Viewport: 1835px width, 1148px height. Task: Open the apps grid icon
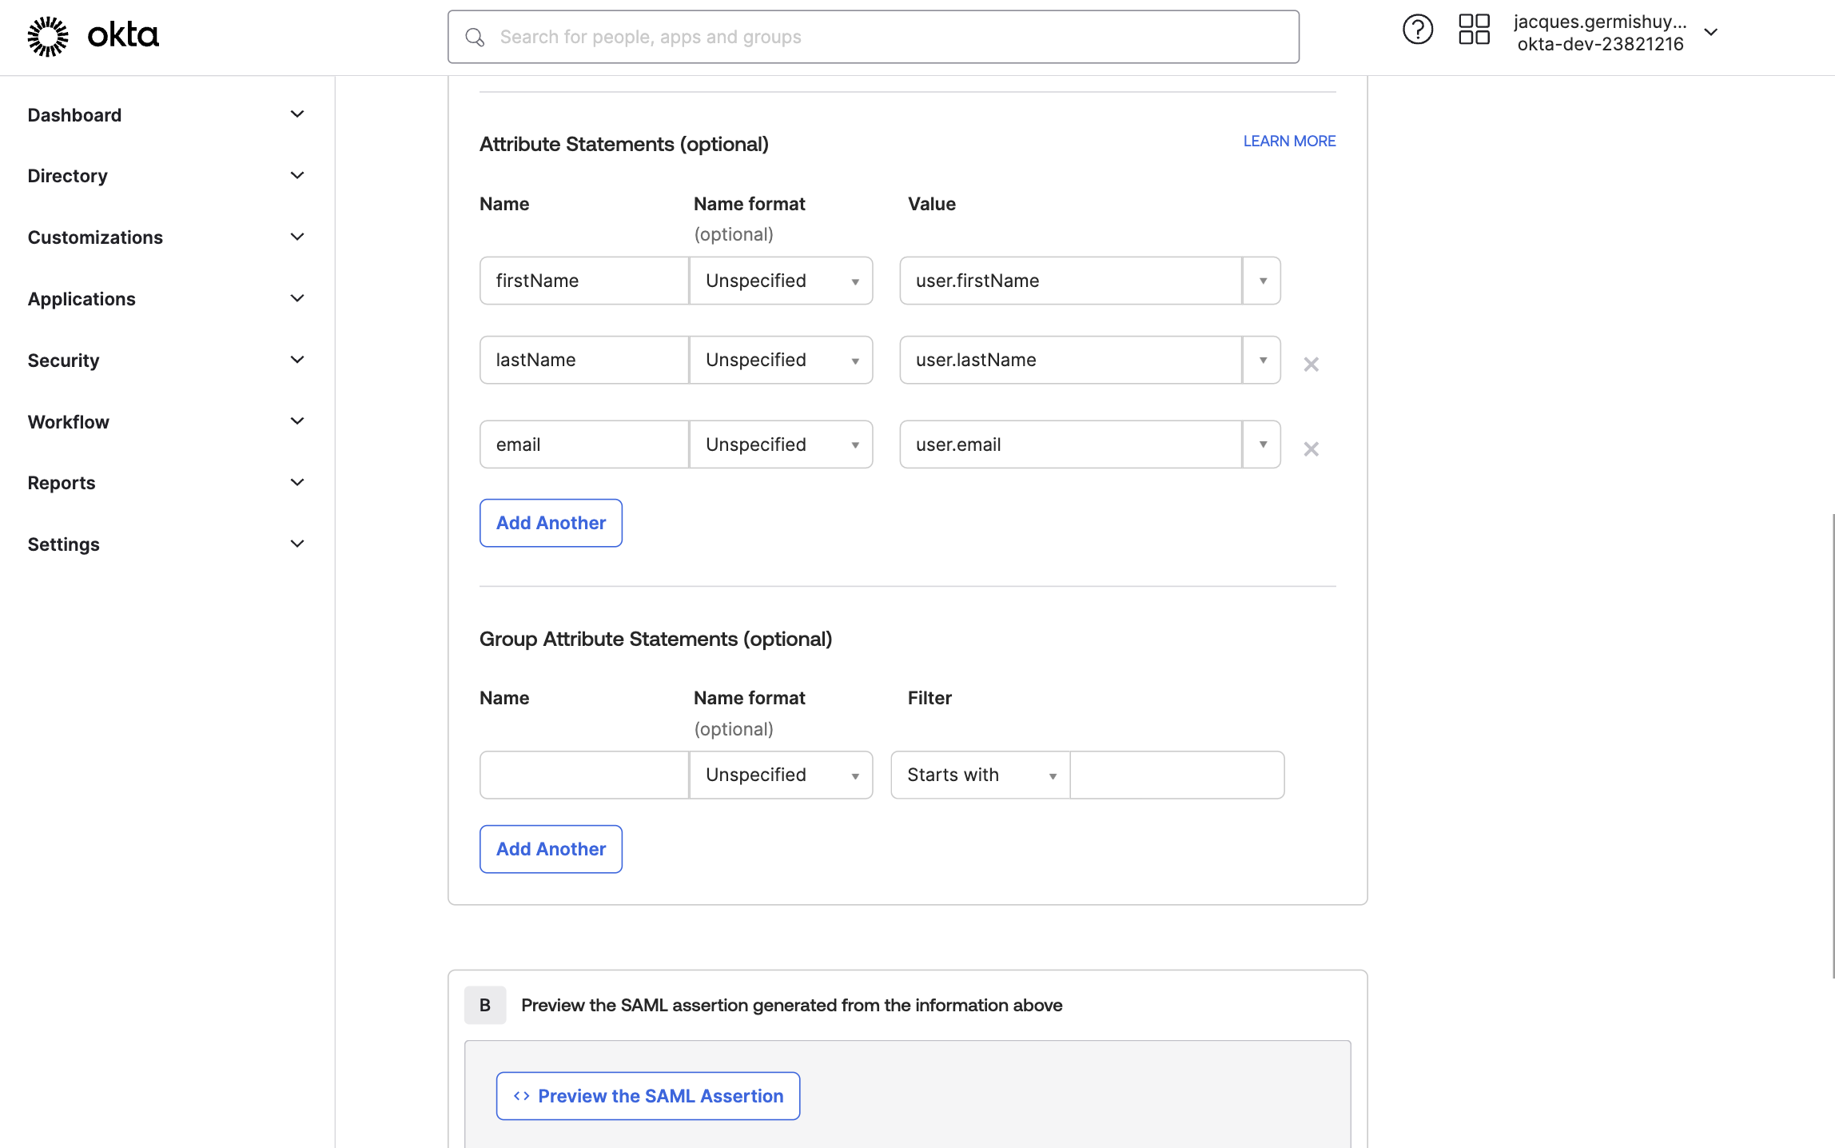1474,30
